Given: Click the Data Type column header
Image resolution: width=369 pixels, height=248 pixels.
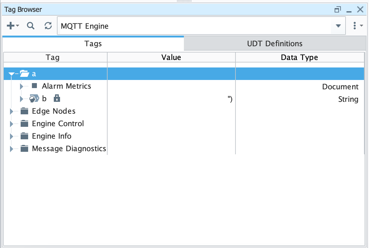Looking at the screenshot, I should pyautogui.click(x=299, y=57).
